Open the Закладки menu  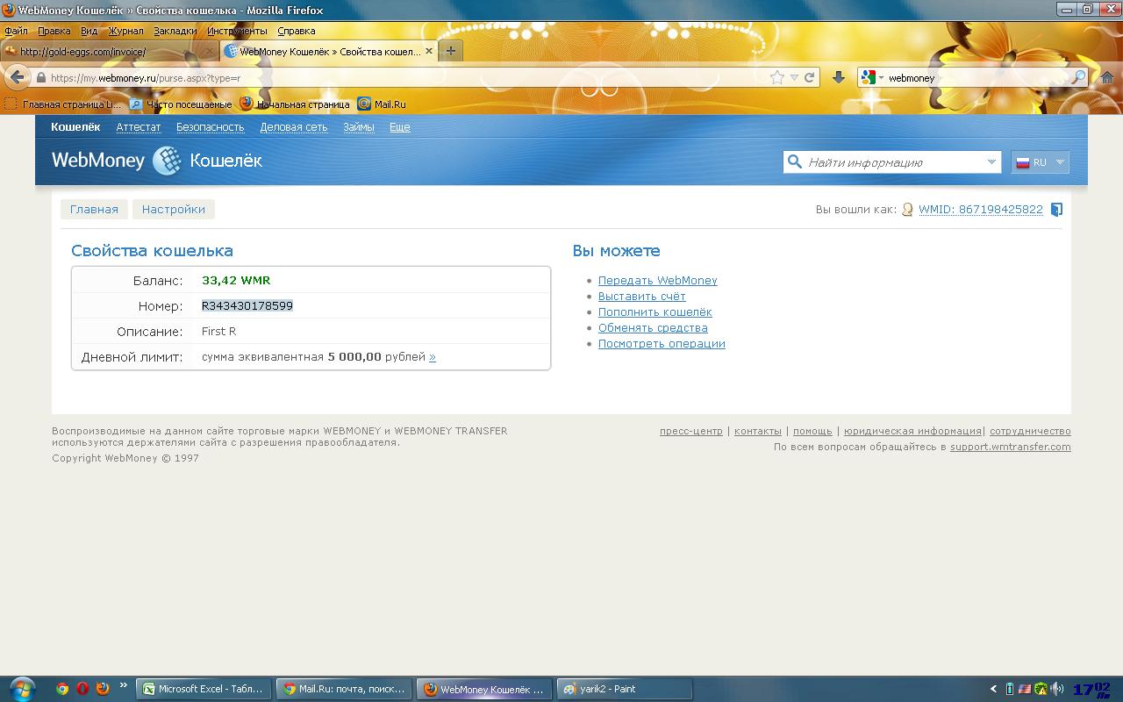175,31
